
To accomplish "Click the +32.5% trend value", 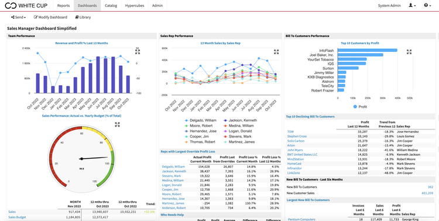I will click(149, 212).
